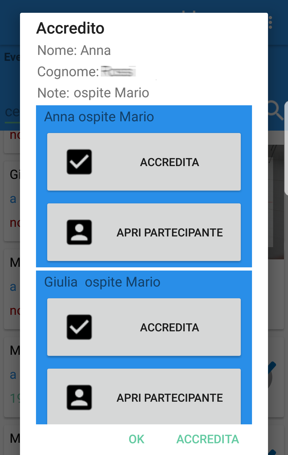Tap the checkmark icon under Giulia ospite Mario
Screen dimensions: 288x455
(79, 327)
